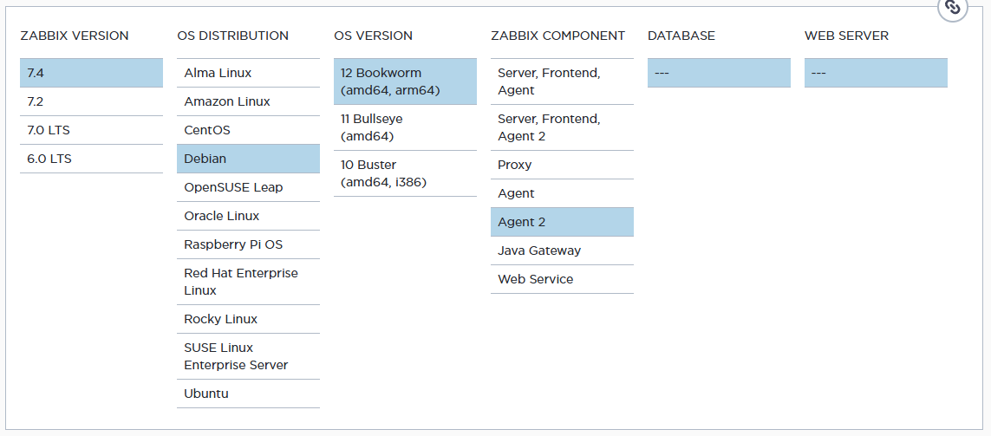Choose Red Hat Enterprise Linux
Screen dimensions: 991x436
point(248,282)
